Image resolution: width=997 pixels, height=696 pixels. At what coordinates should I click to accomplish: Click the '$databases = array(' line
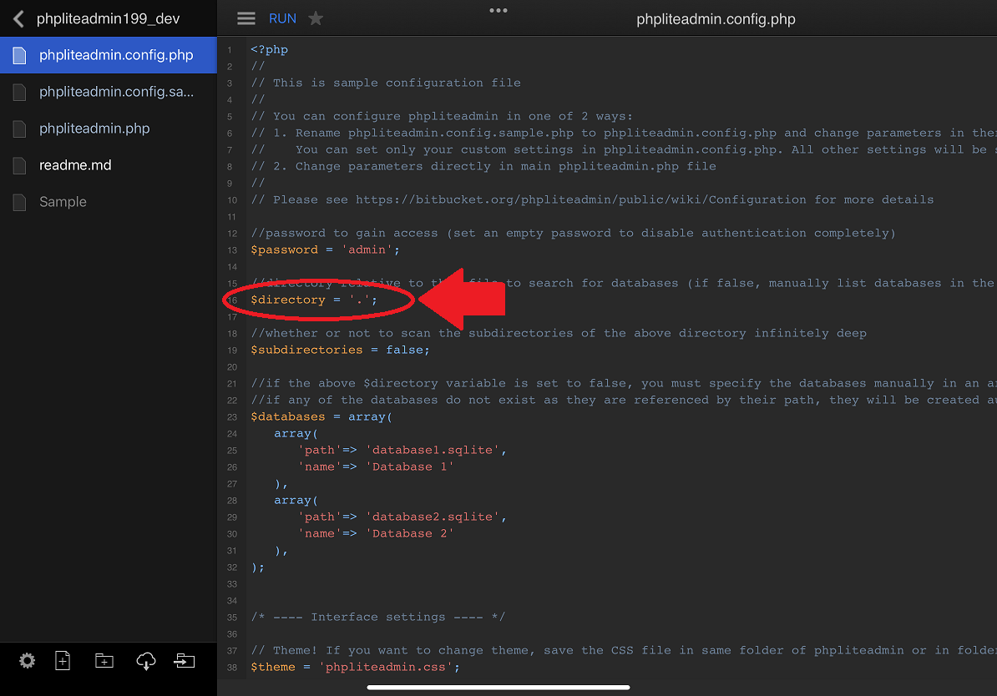click(x=321, y=417)
